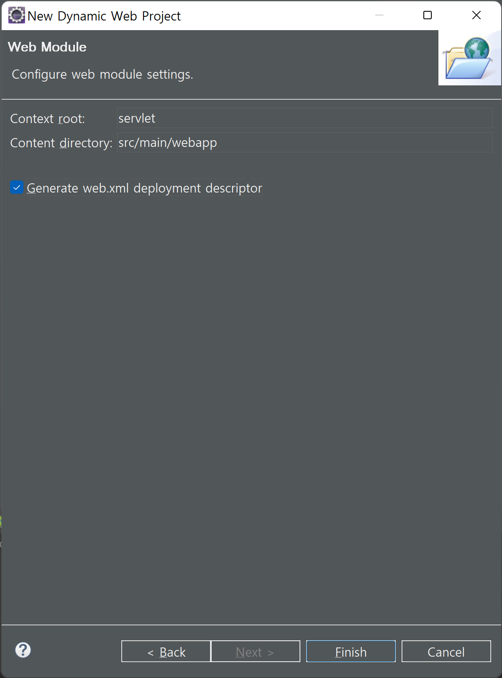This screenshot has width=502, height=678.
Task: Focus the Context root text field
Action: coord(305,118)
